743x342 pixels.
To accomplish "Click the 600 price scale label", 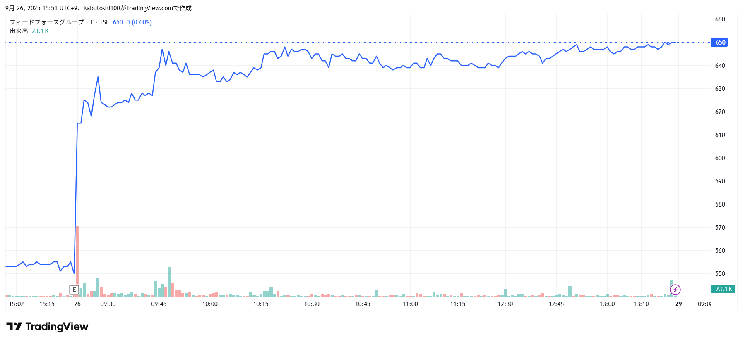I will tap(720, 158).
